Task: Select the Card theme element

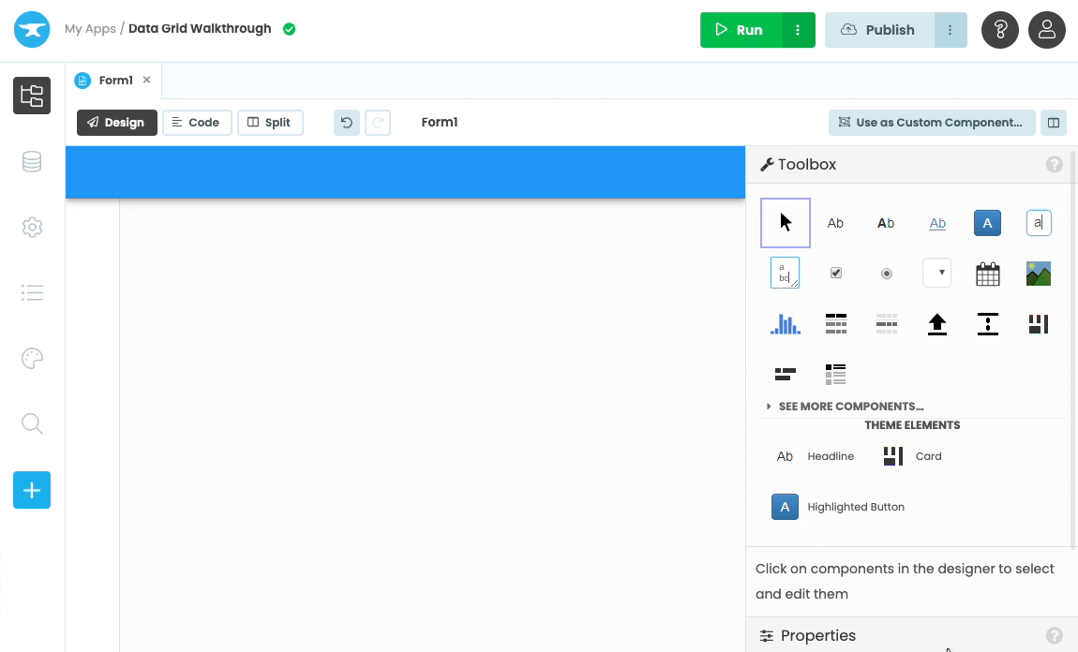Action: [912, 456]
